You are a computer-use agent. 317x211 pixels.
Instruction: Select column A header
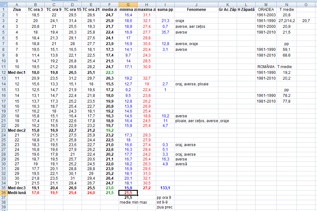(x=17, y=5)
